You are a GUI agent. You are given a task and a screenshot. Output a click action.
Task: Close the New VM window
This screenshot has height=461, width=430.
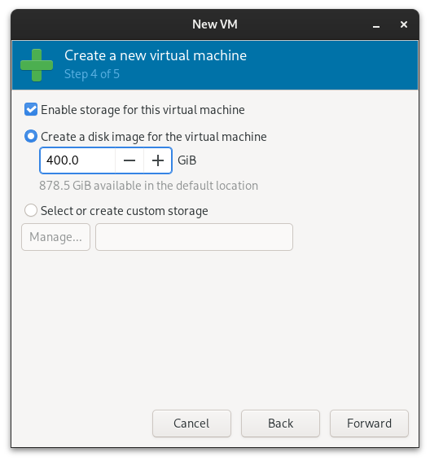click(x=404, y=24)
